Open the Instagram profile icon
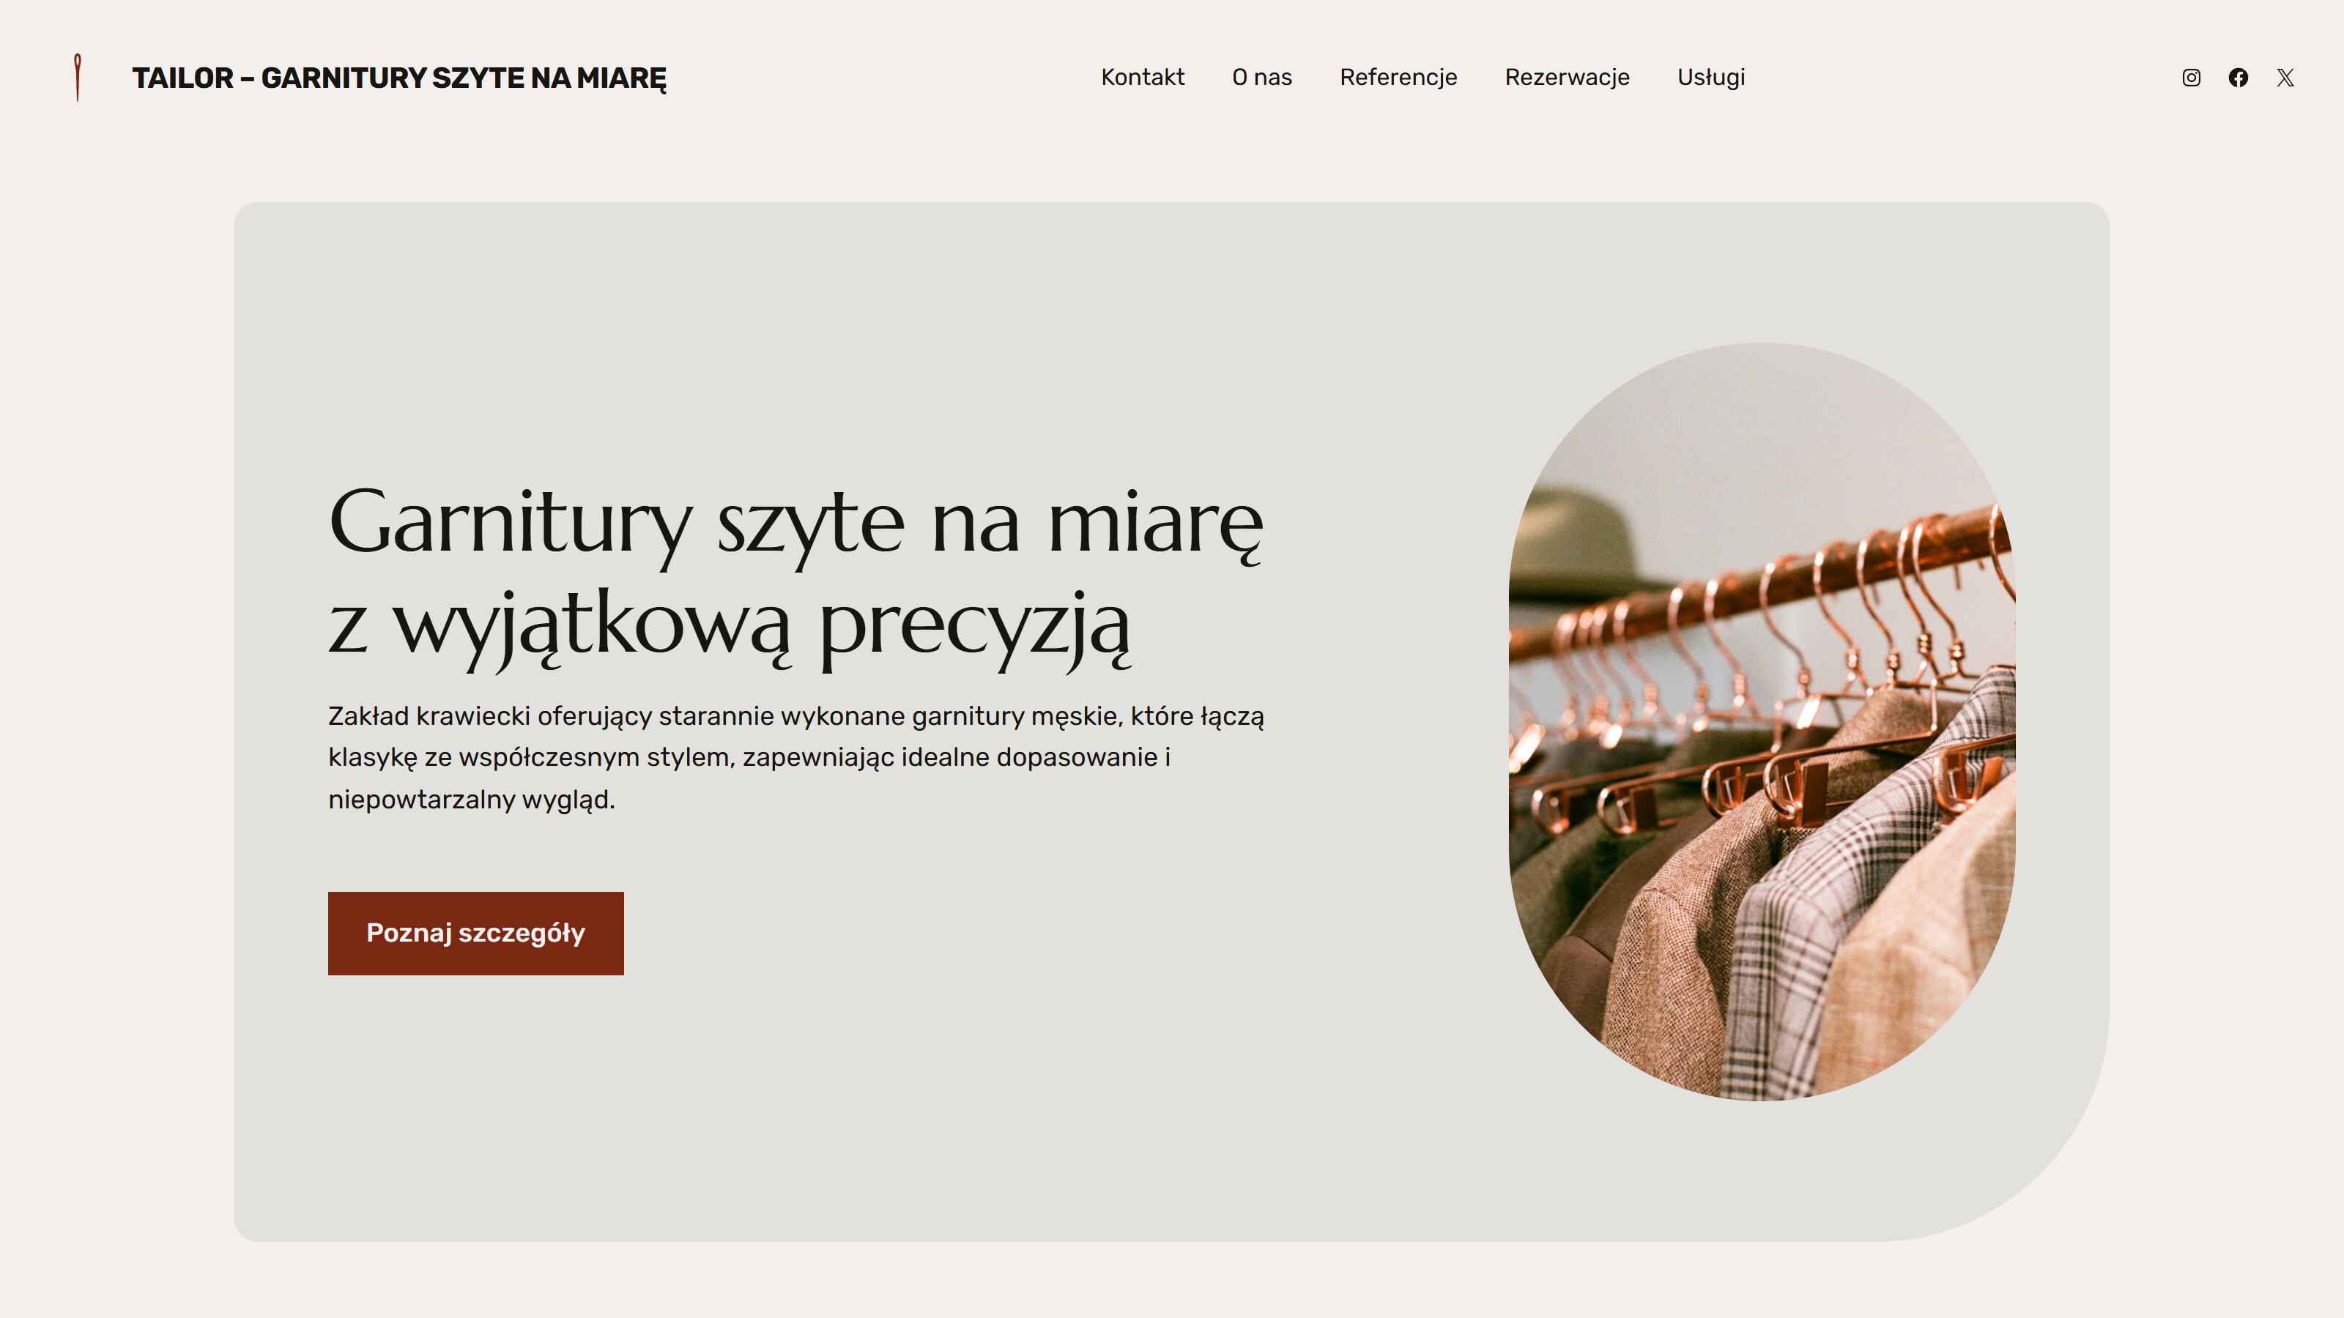 click(x=2191, y=78)
